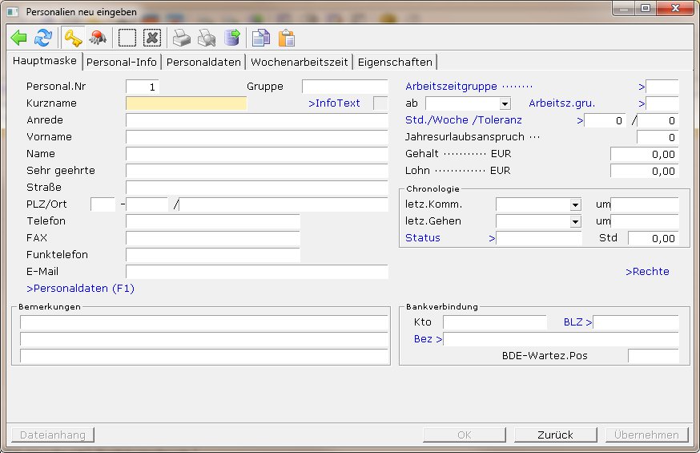The width and height of the screenshot is (700, 453).
Task: Click the clipboard paste icon
Action: coord(285,38)
